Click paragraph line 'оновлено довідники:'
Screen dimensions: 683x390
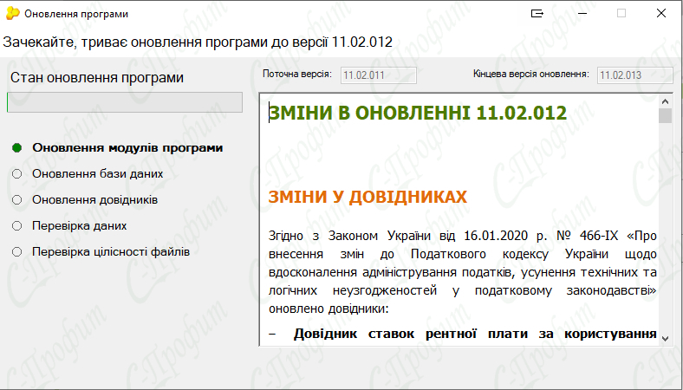[x=328, y=309]
